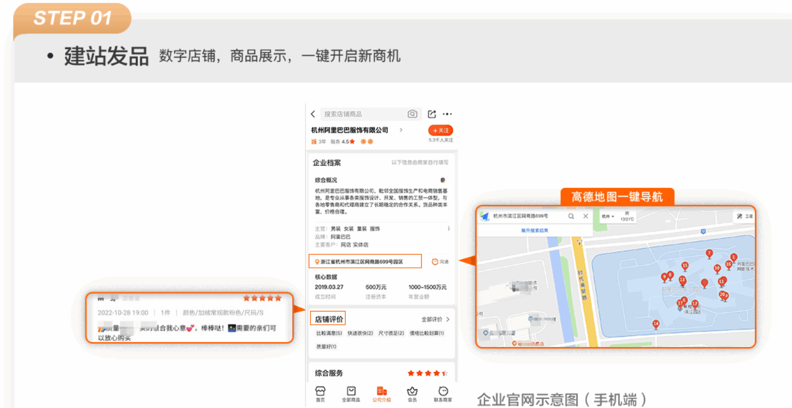Click map pin number 13

click(682, 280)
